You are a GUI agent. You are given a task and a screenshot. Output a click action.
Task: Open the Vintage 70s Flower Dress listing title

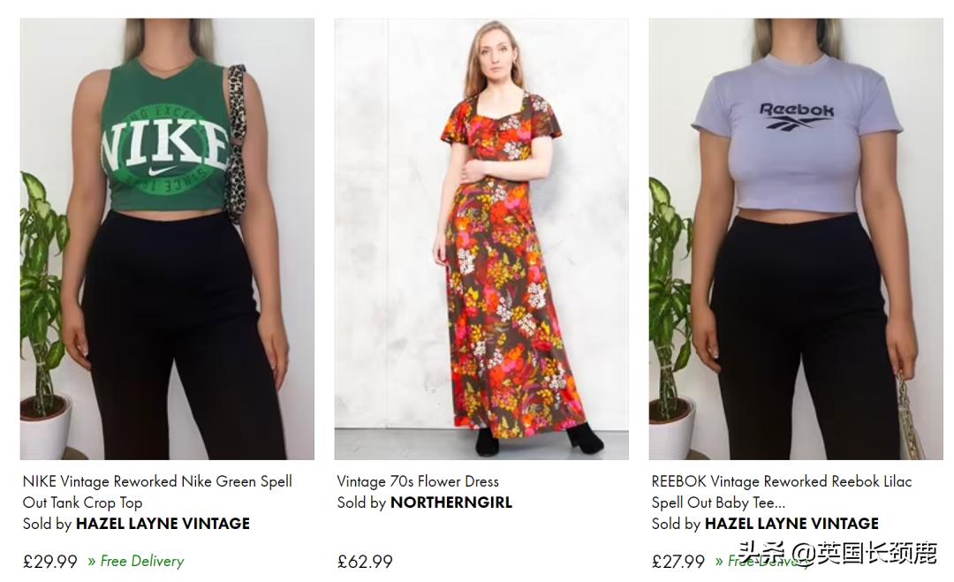(x=418, y=481)
